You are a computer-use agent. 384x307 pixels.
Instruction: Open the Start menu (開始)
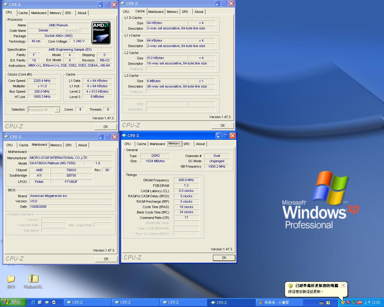[x=13, y=303]
